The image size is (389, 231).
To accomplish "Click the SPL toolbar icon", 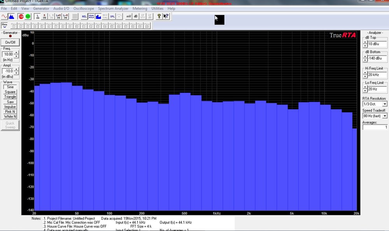I will point(112,17).
